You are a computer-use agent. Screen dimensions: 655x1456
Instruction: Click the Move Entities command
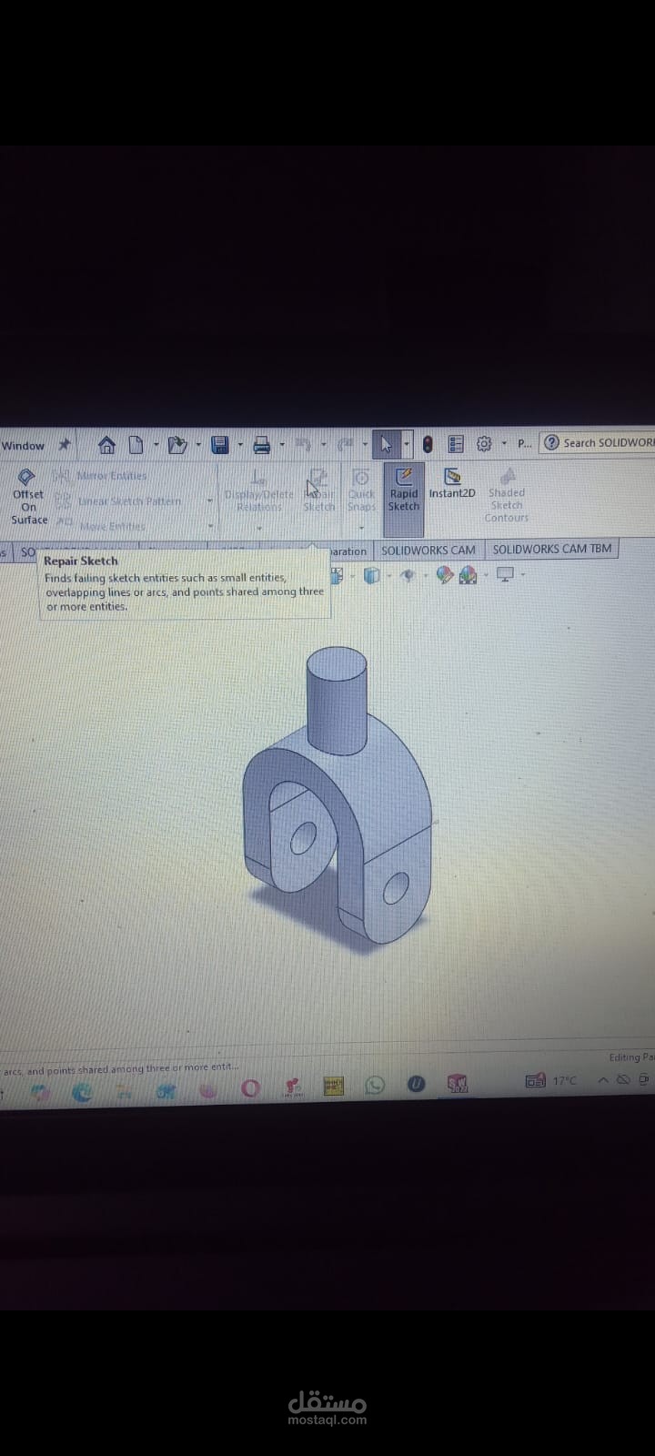[102, 526]
